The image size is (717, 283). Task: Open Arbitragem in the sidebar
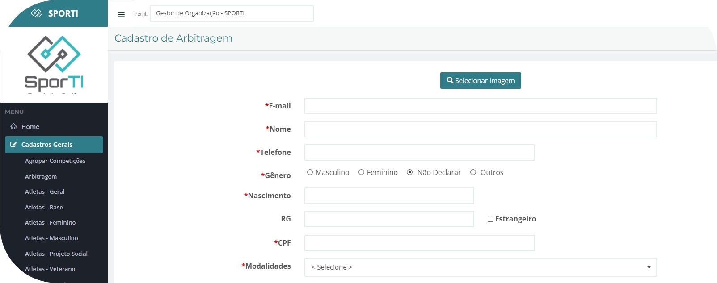point(41,176)
